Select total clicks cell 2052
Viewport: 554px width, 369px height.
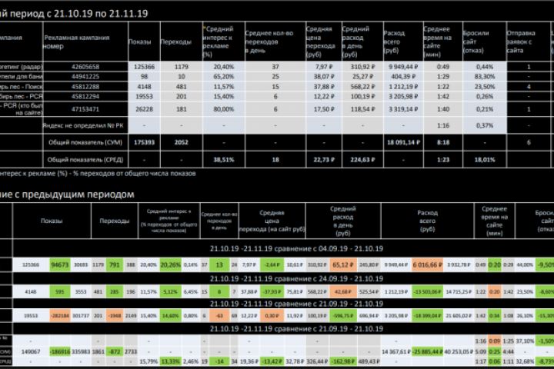click(x=182, y=142)
